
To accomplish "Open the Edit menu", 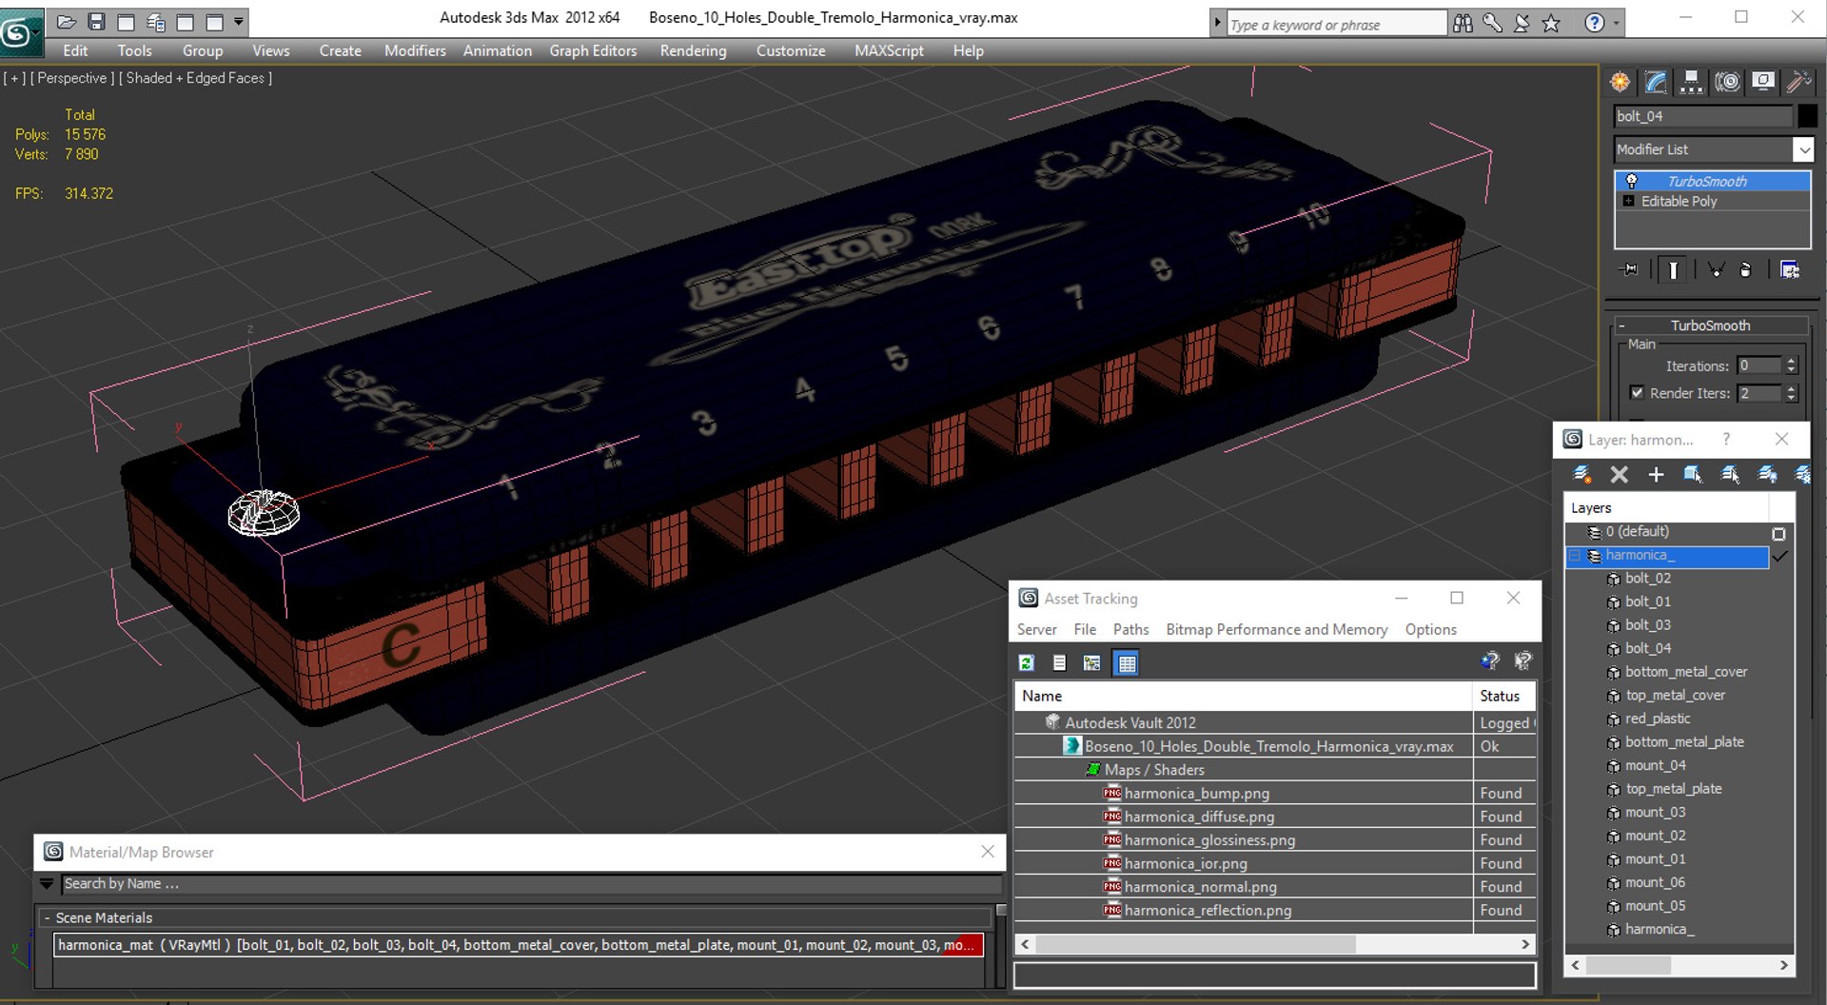I will (x=75, y=51).
